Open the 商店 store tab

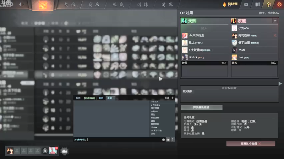(94, 5)
